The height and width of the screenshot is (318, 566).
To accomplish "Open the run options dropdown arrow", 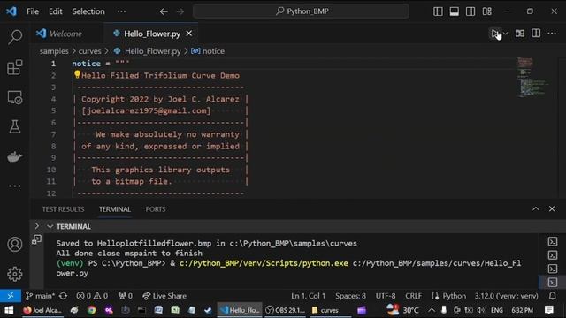I will coord(505,34).
